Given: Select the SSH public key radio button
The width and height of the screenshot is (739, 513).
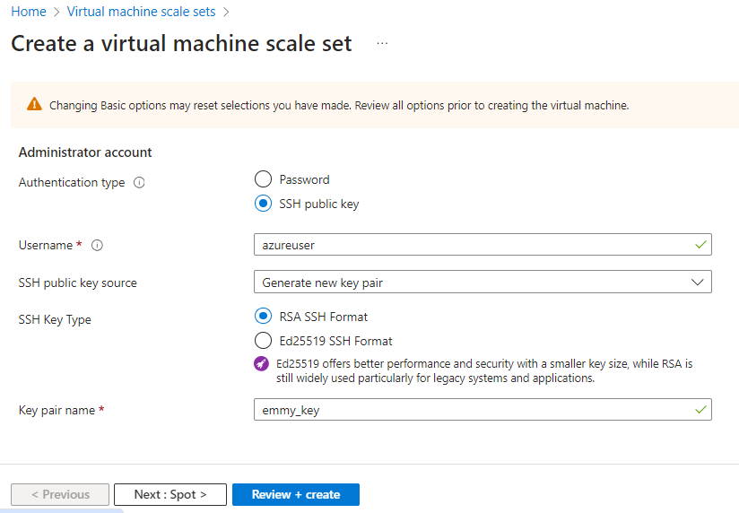Looking at the screenshot, I should [263, 204].
